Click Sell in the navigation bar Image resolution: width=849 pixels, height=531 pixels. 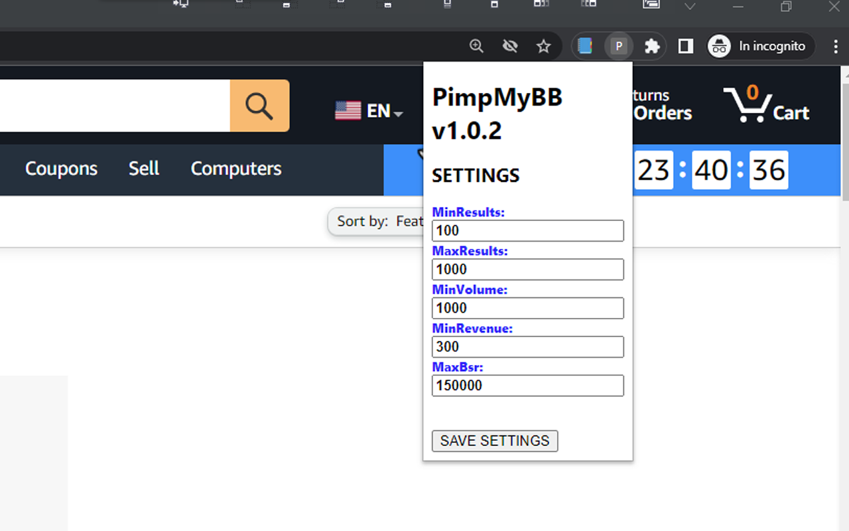pos(143,169)
